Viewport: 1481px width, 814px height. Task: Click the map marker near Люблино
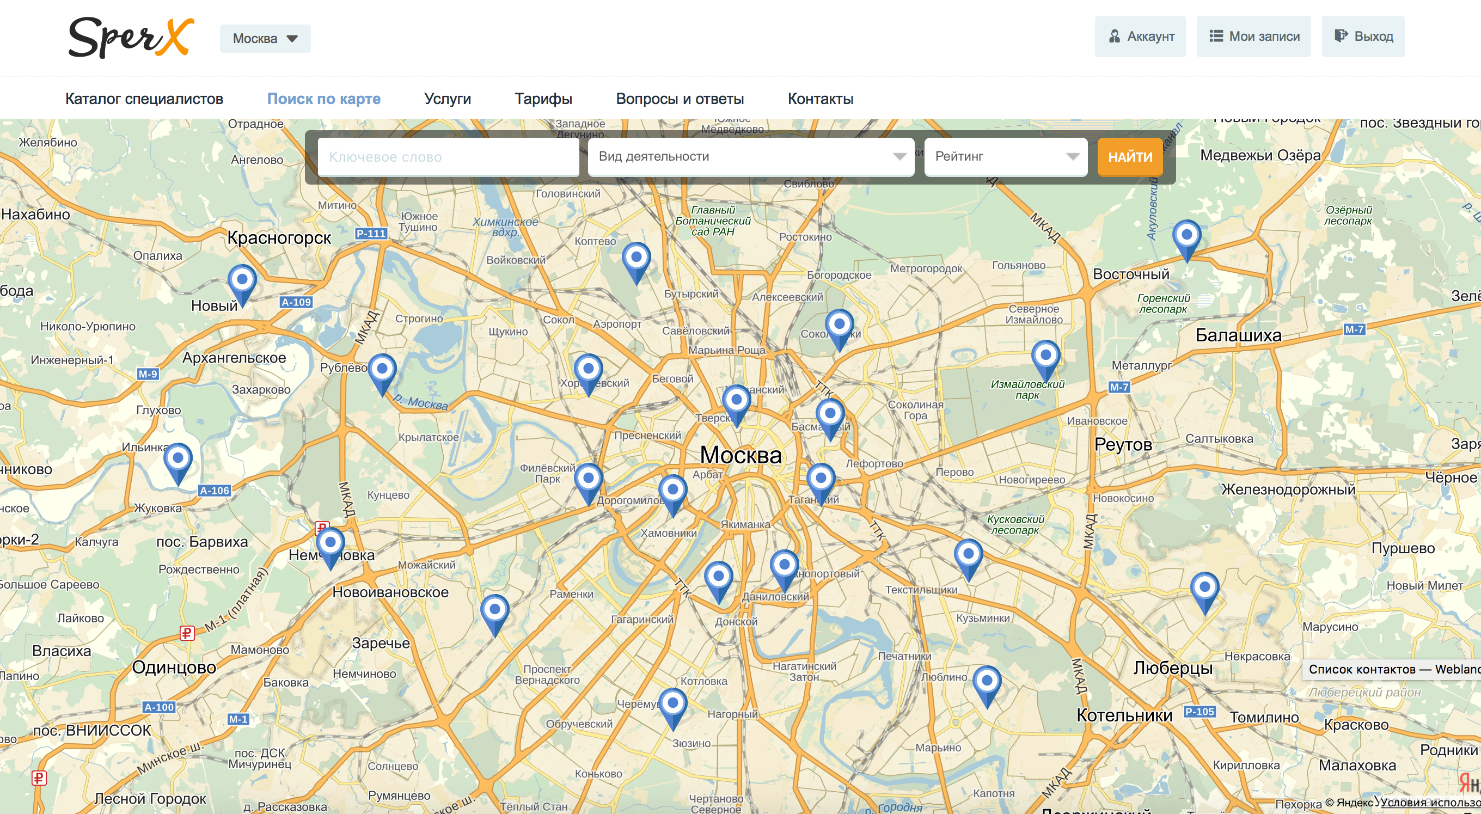pyautogui.click(x=987, y=686)
